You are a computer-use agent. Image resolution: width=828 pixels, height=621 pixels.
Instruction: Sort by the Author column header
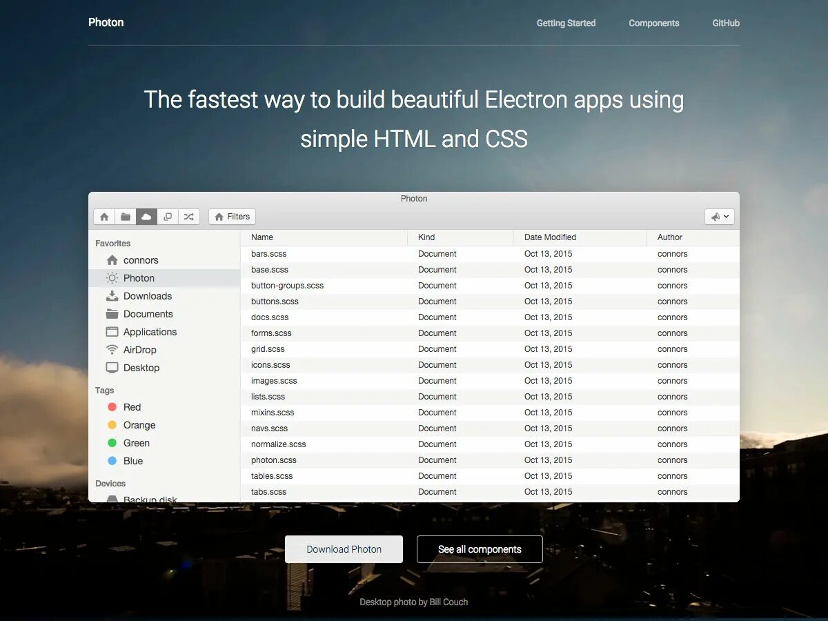(x=693, y=237)
